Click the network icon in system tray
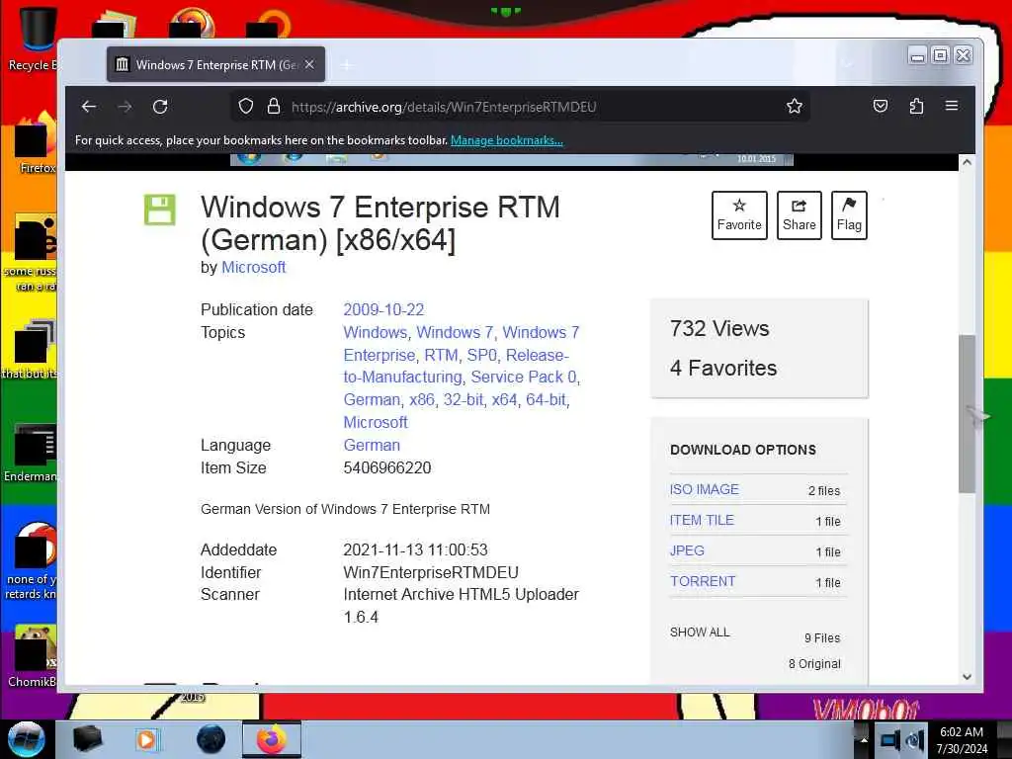The height and width of the screenshot is (759, 1012). (890, 740)
